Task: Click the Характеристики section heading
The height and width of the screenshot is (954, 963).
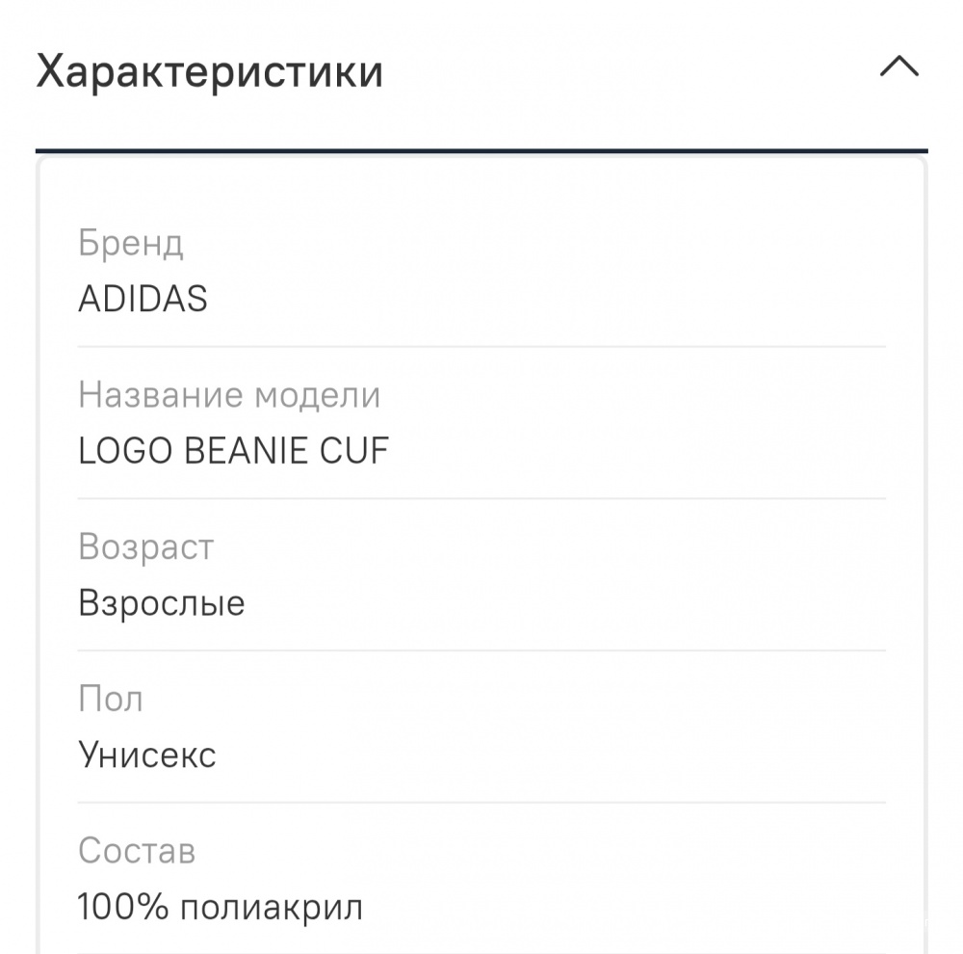Action: coord(210,72)
